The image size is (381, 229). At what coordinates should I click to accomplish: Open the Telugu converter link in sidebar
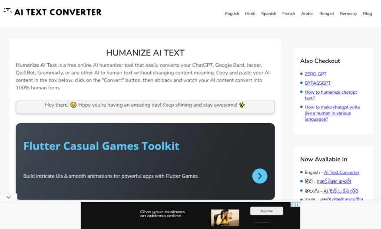point(341,191)
